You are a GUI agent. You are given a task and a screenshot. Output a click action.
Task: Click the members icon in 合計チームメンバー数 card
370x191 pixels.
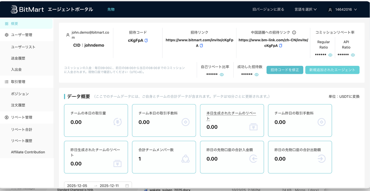186,159
